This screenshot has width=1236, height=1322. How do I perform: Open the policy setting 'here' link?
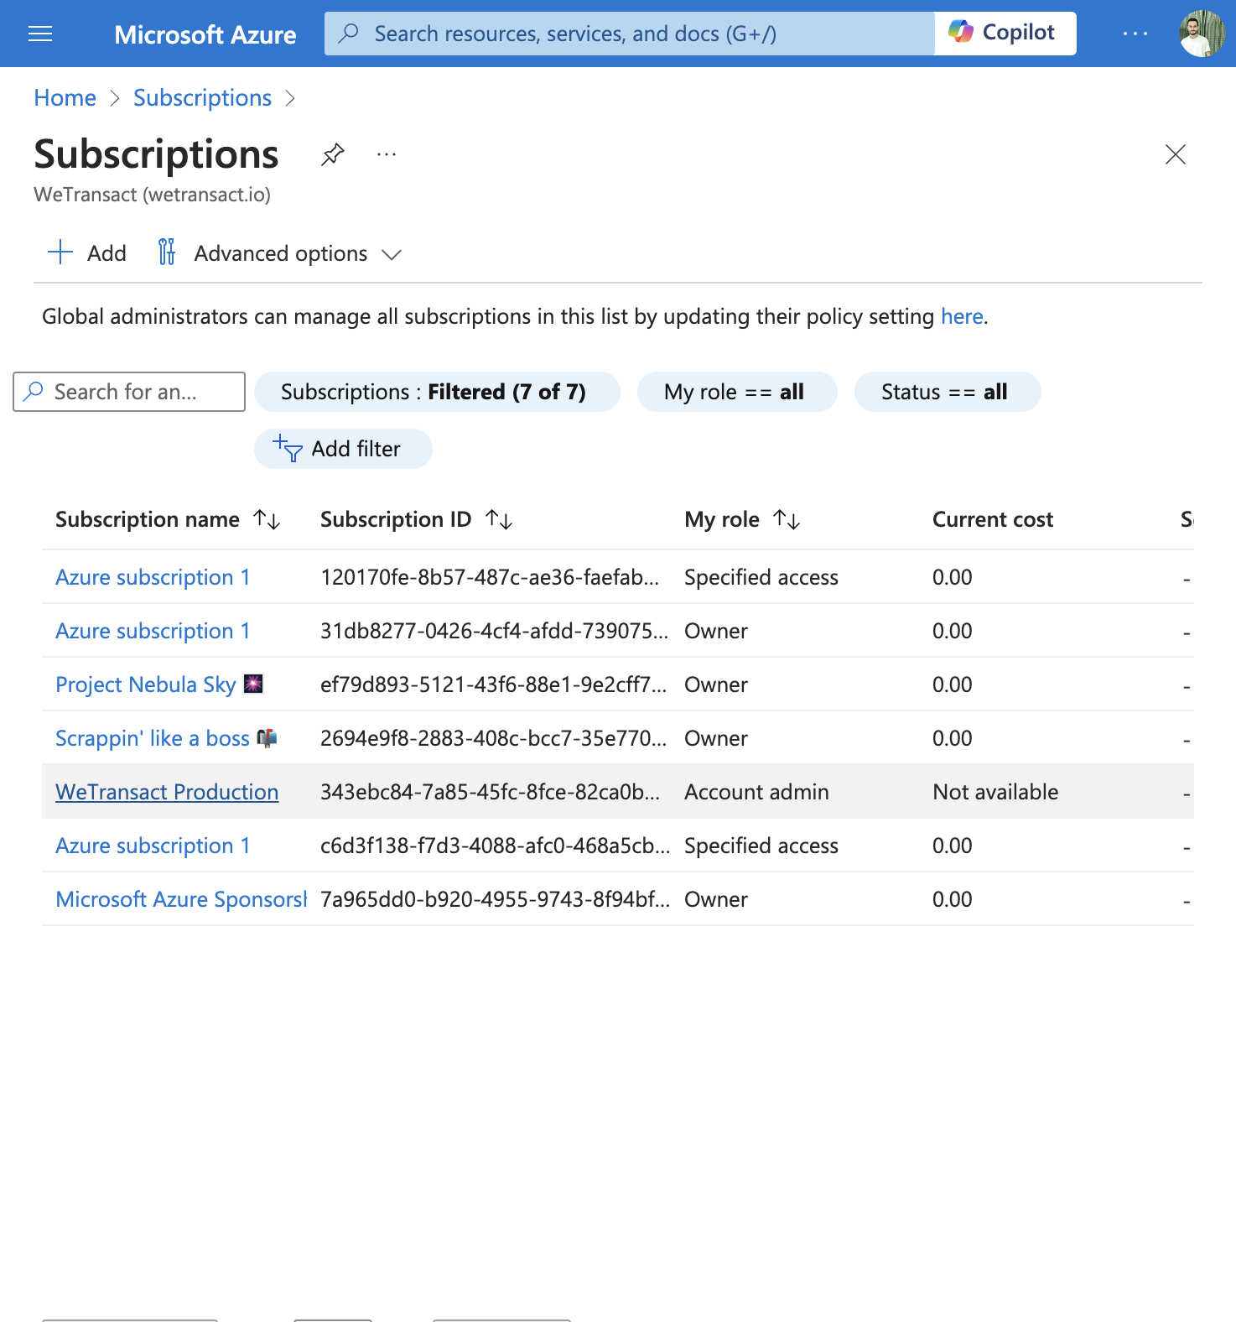[x=962, y=316]
